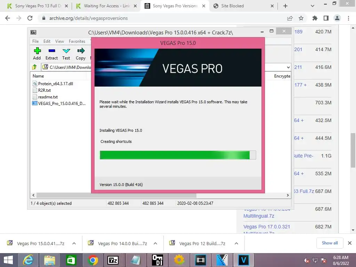Close the downloads bar
The image size is (356, 267).
tap(350, 243)
